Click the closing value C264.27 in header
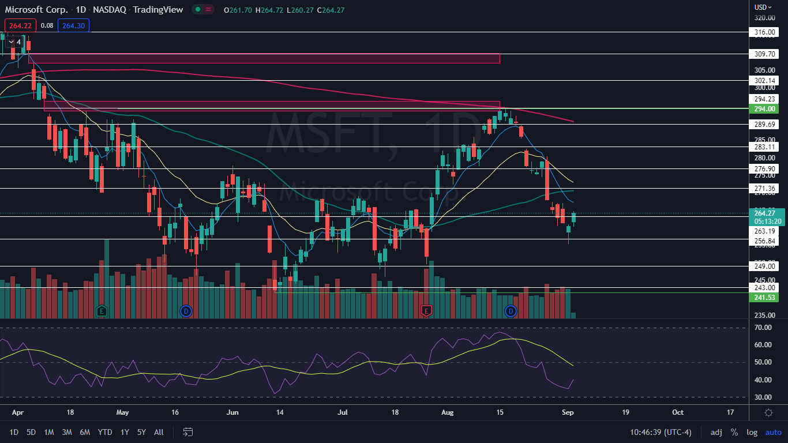The height and width of the screenshot is (443, 788). 331,9
